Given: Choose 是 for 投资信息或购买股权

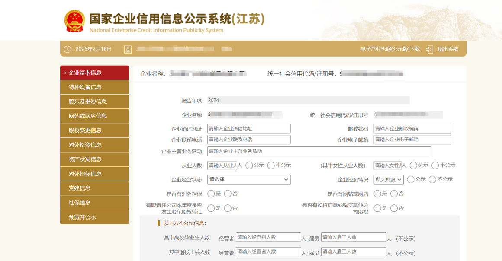Looking at the screenshot, I should [377, 208].
